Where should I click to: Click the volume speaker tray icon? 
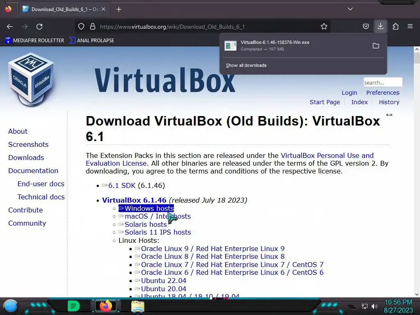[374, 306]
